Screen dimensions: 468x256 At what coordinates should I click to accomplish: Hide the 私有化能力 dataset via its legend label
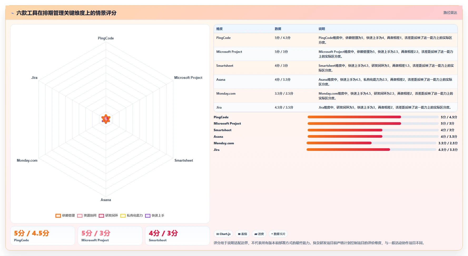point(135,216)
